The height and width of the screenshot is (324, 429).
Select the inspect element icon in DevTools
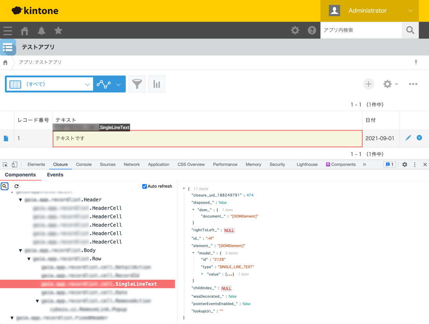[5, 164]
